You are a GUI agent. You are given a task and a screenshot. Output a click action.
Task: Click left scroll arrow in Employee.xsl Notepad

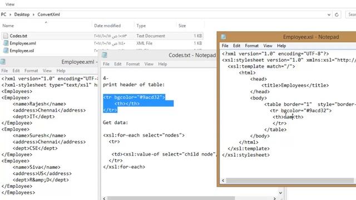223,181
